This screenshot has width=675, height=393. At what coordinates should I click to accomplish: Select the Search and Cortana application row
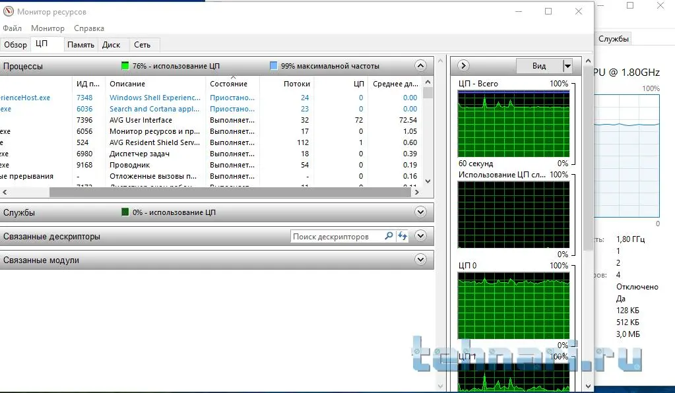[211, 109]
